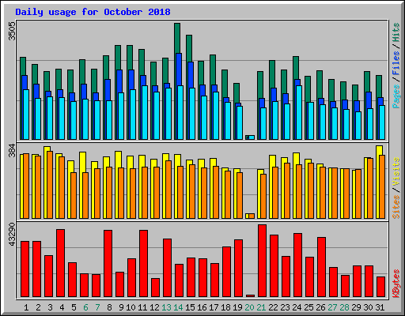Click the green 'Hits' legend label

pos(396,32)
